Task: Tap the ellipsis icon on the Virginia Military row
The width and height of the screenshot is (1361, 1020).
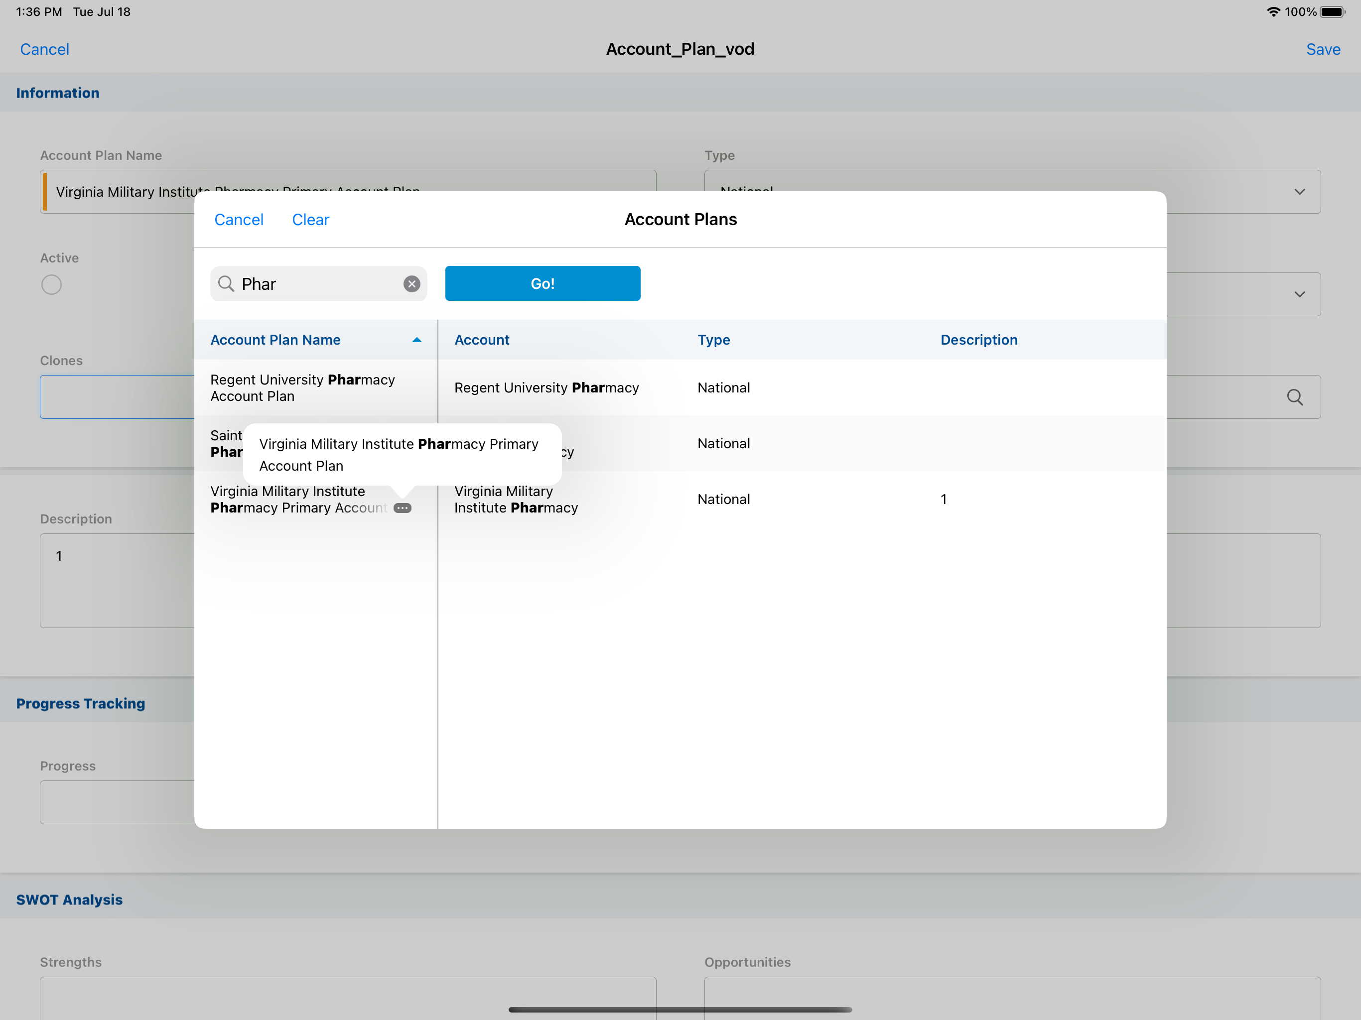Action: pyautogui.click(x=403, y=508)
